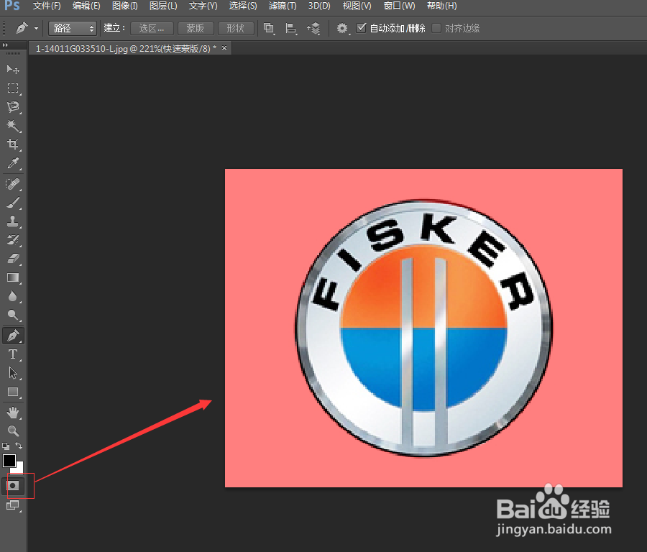Screen dimensions: 647x552
Task: Select the Magic Wand tool
Action: click(x=13, y=125)
